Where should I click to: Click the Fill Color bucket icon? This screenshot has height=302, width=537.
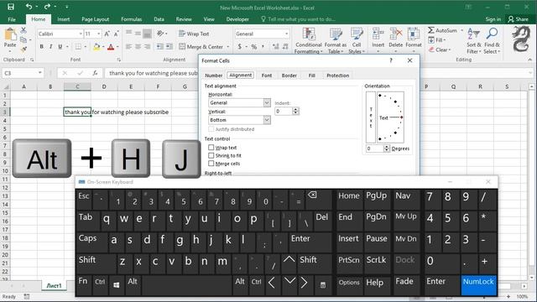pyautogui.click(x=96, y=47)
